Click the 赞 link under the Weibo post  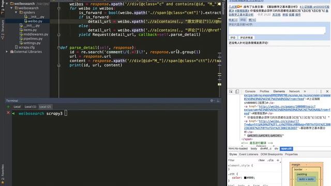click(252, 20)
